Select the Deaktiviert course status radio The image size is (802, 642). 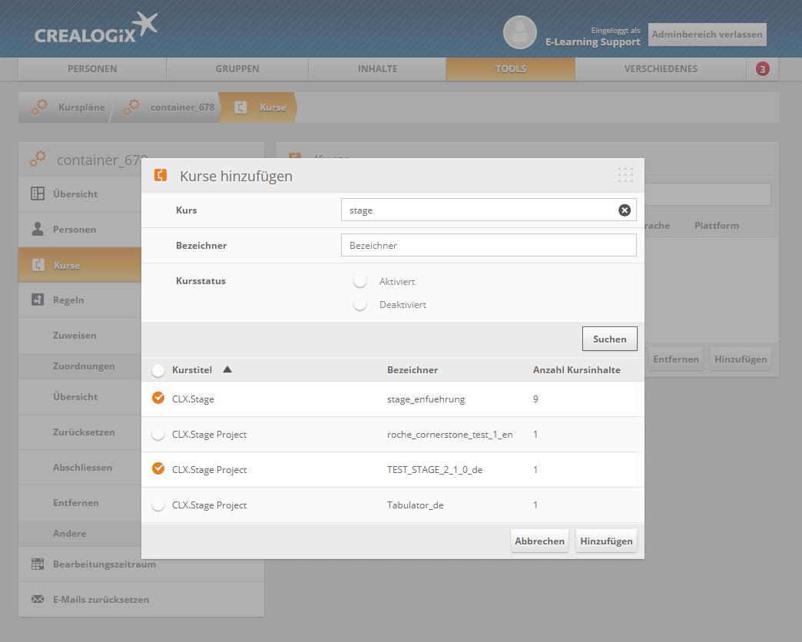point(360,305)
